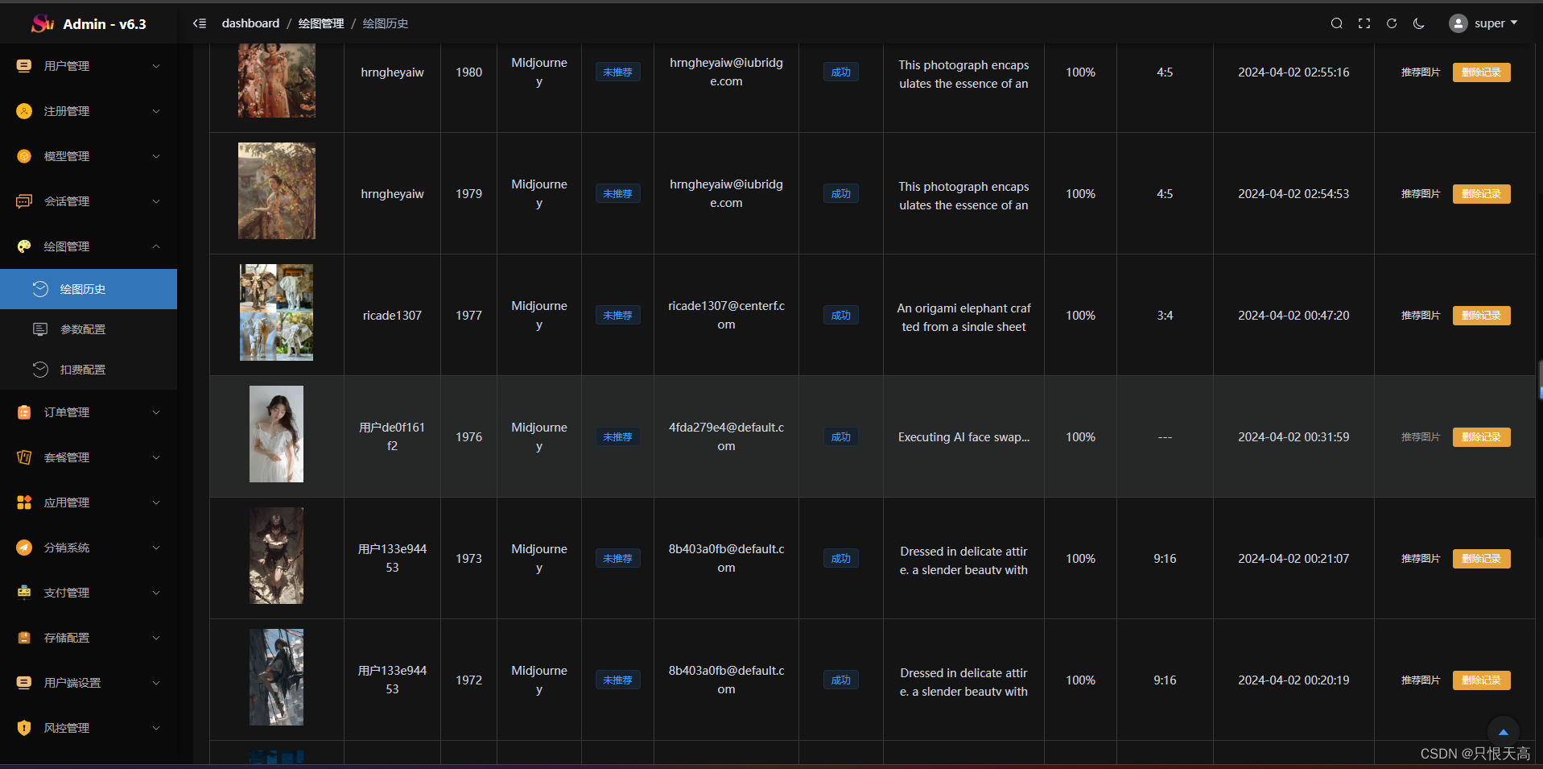The image size is (1543, 769).
Task: Click the refresh icon in the header
Action: click(x=1392, y=23)
